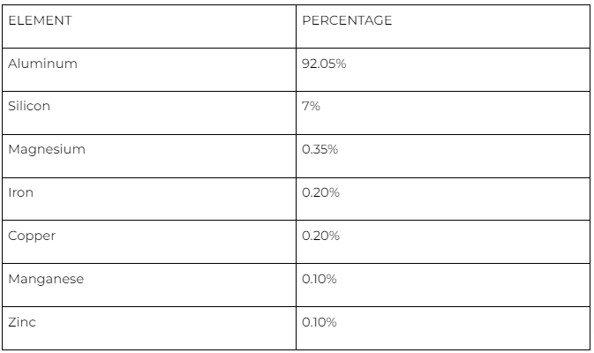Select the 7% percentage cell

[443, 113]
